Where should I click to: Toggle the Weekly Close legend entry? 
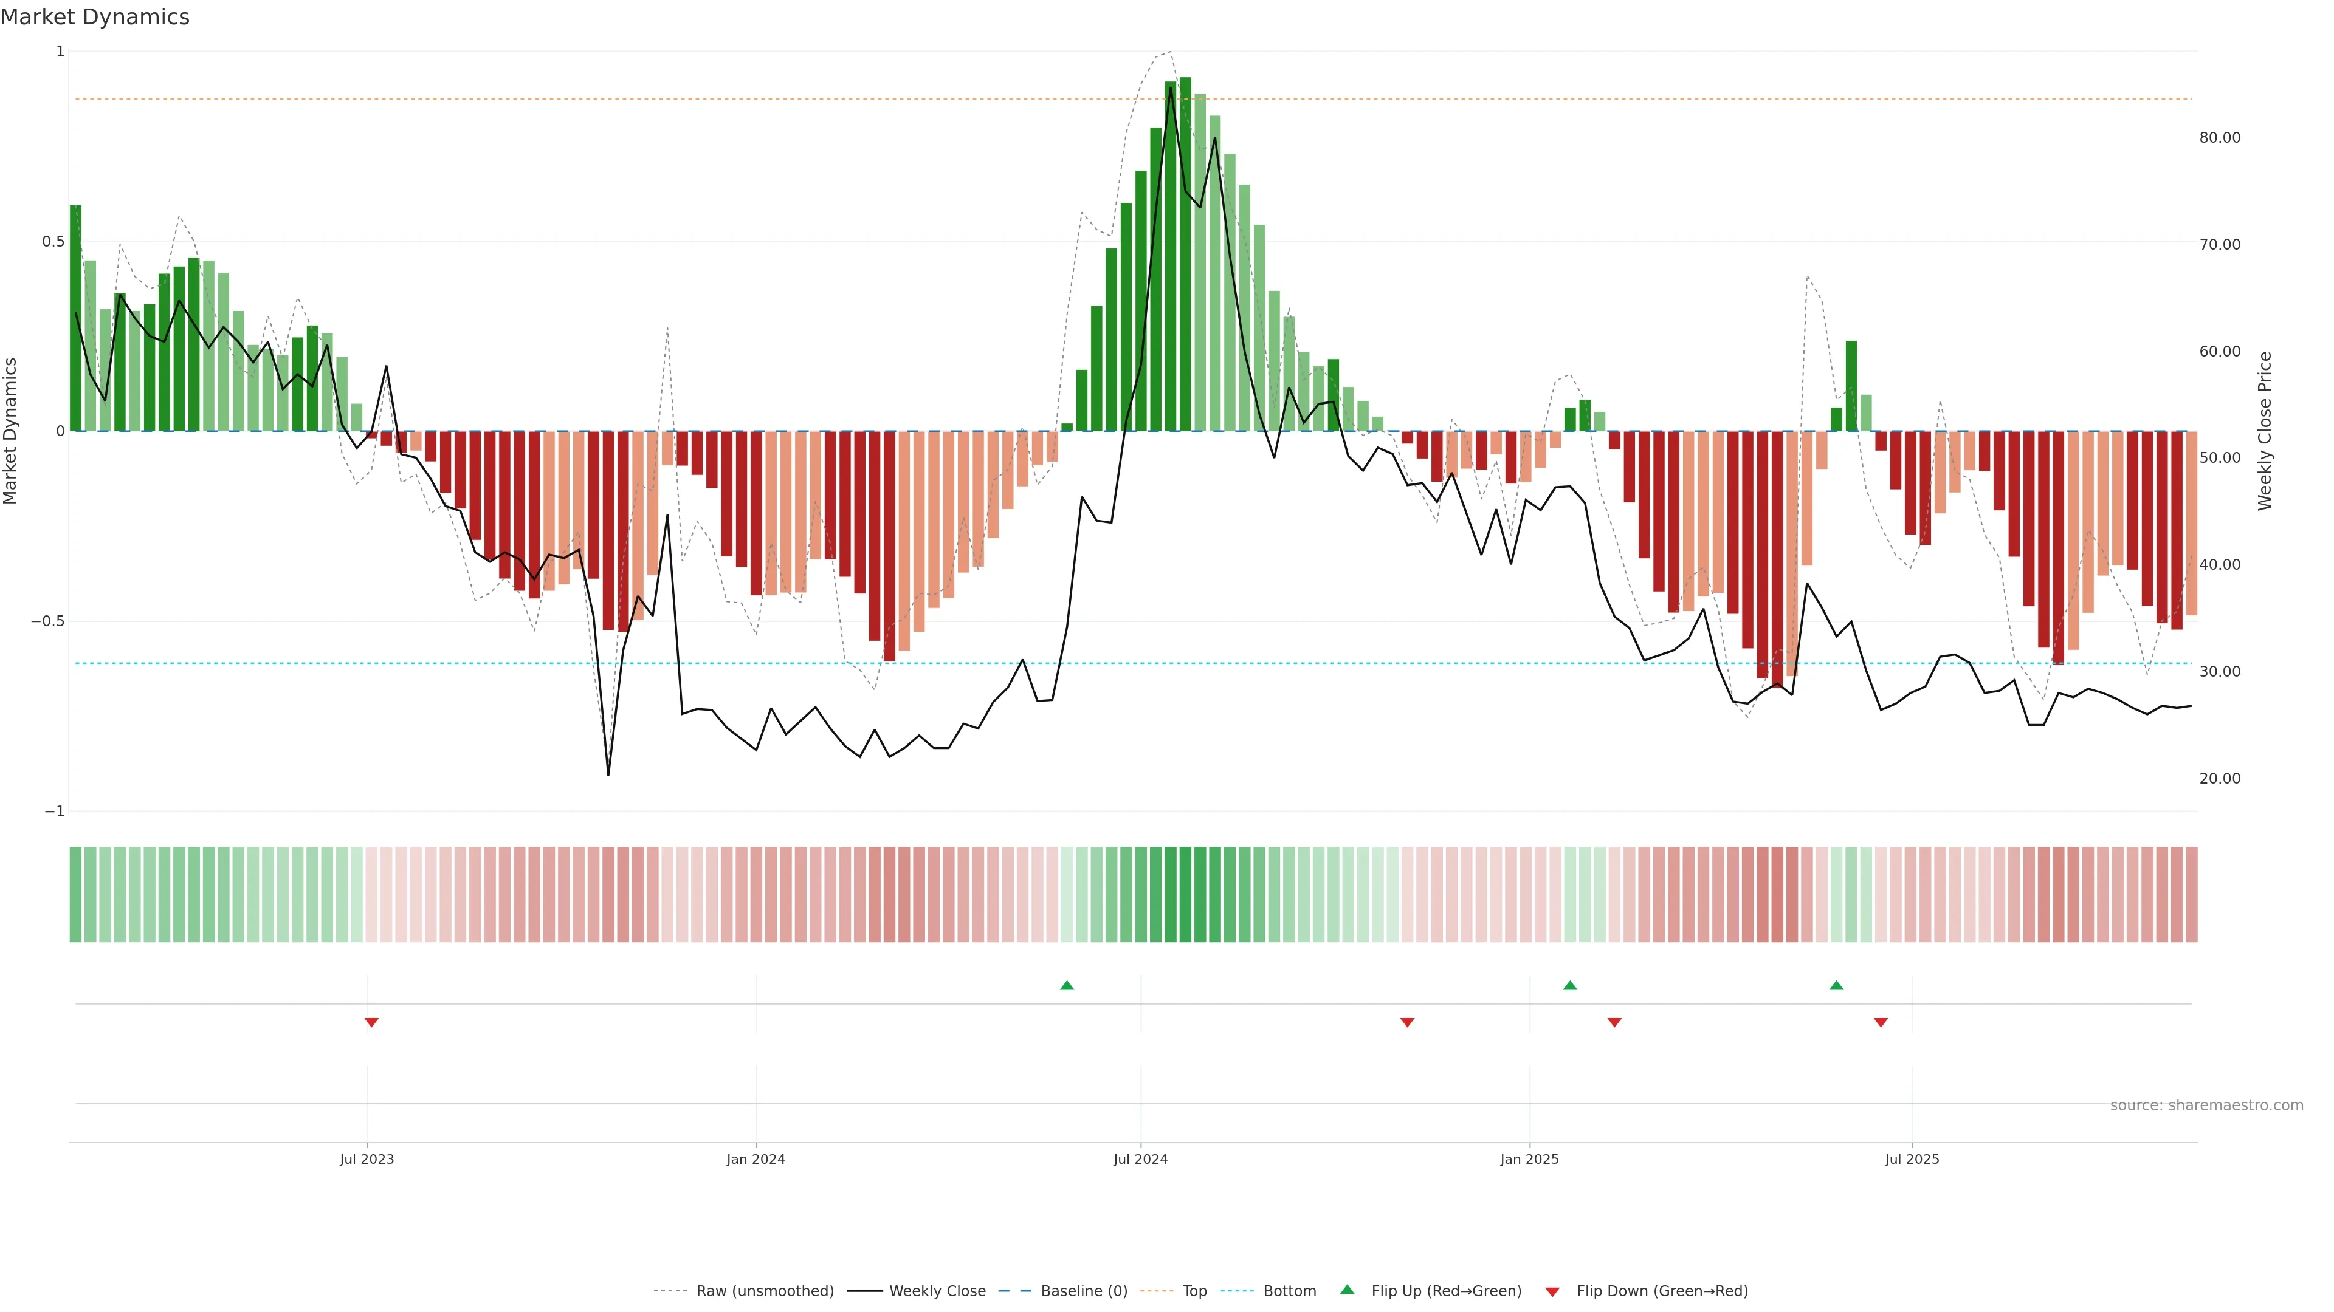coord(937,1291)
